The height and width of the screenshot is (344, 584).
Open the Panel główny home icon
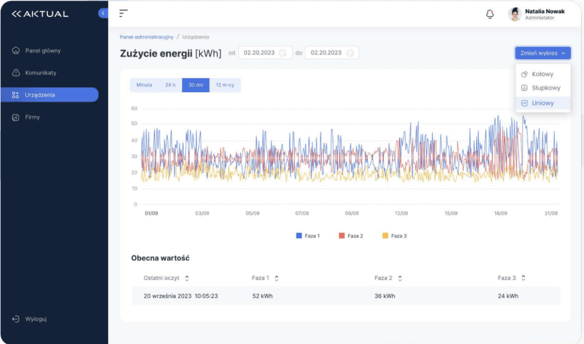pos(17,50)
